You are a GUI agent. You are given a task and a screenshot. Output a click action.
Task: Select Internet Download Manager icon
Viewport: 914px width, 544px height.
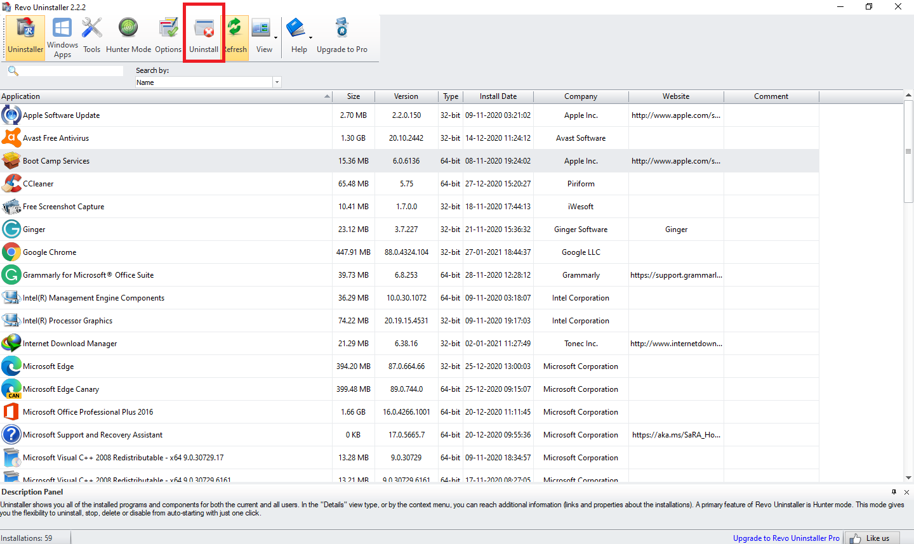pos(11,344)
